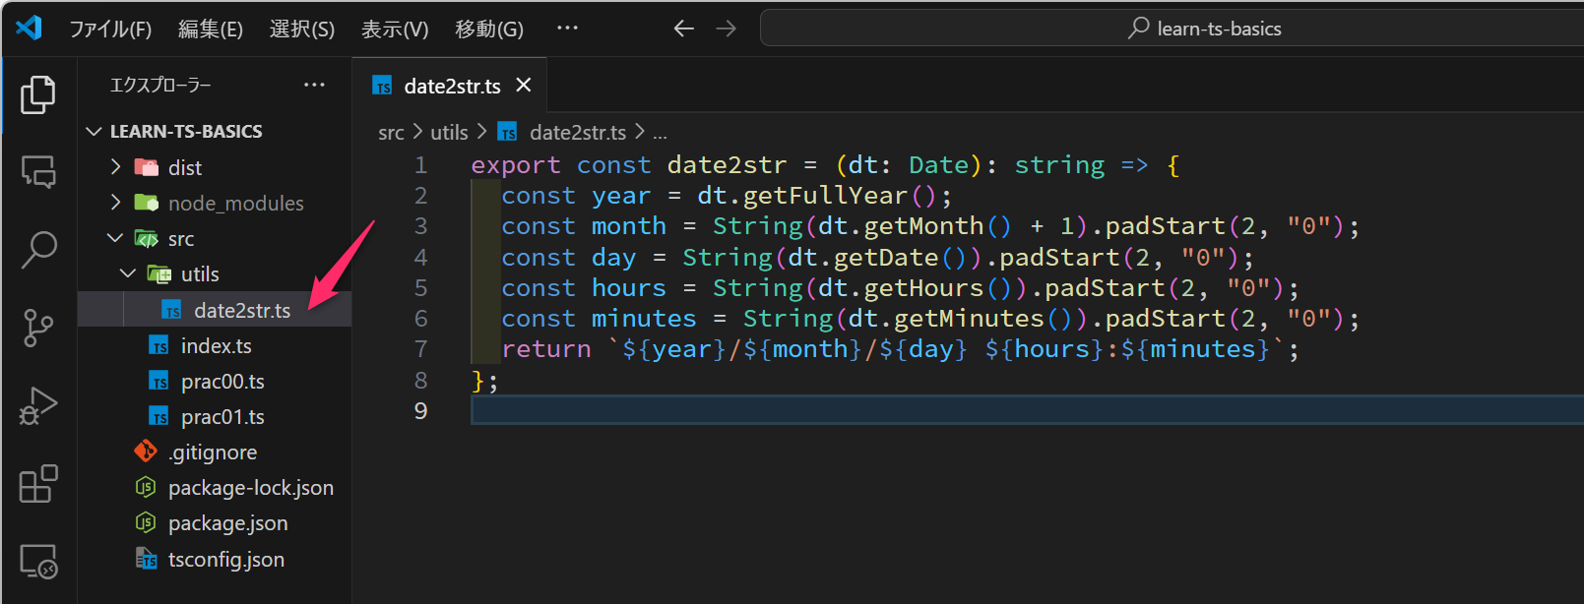Screen dimensions: 1584x604
Task: Open index.ts in the file tree
Action: point(216,346)
